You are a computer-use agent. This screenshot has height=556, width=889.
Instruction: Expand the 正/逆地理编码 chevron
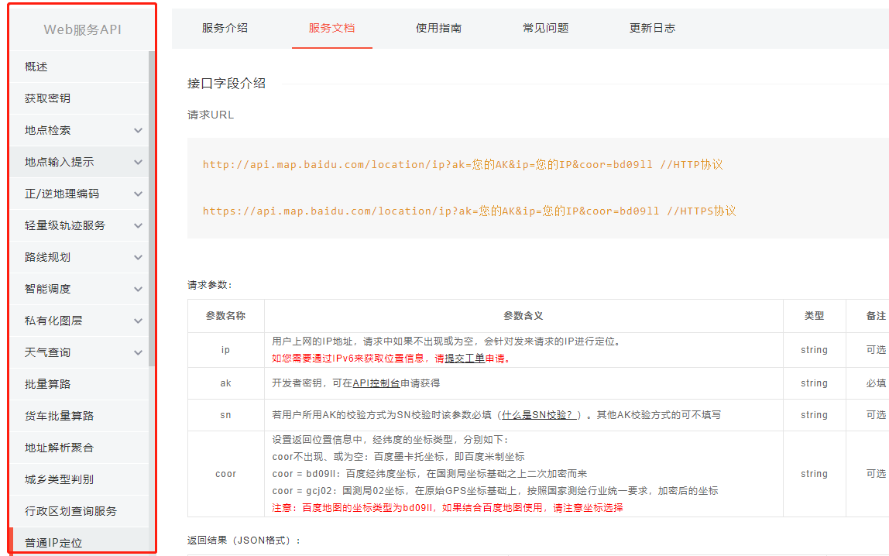pos(138,194)
